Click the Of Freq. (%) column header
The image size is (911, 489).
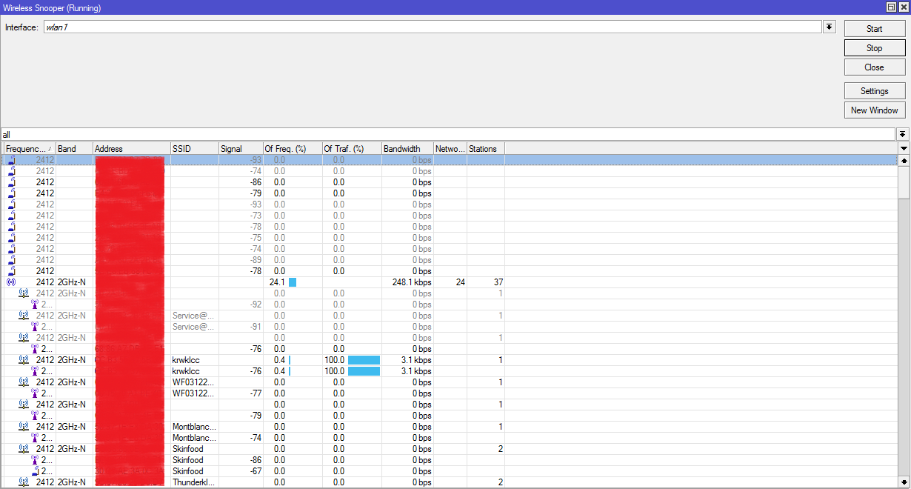pyautogui.click(x=293, y=149)
